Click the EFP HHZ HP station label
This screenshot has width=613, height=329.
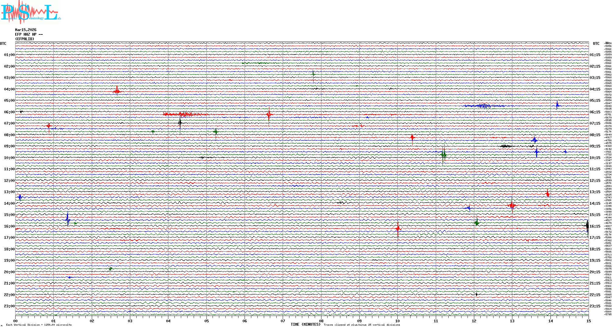[29, 34]
